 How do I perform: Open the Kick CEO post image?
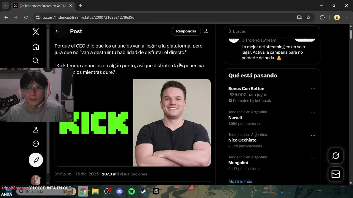coord(133,123)
